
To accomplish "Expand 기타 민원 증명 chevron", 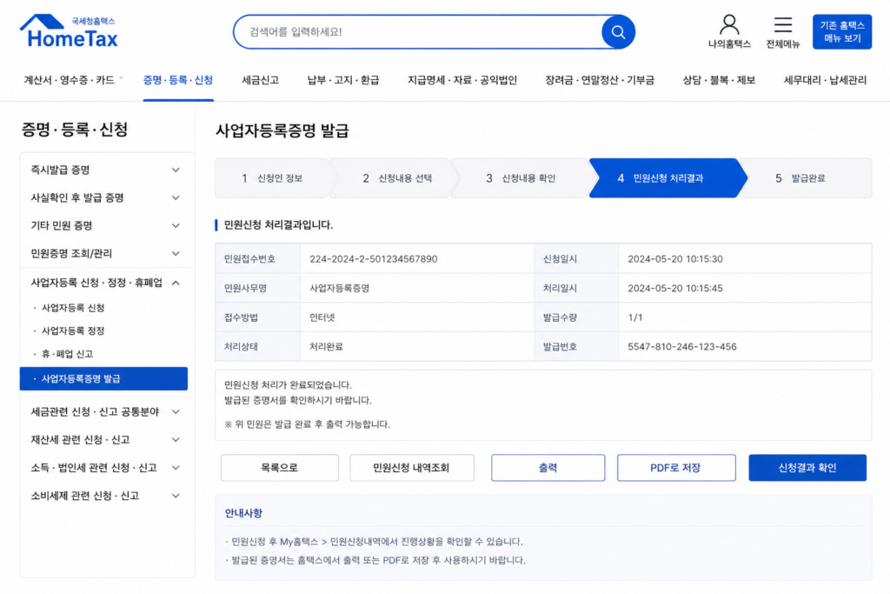I will click(176, 225).
